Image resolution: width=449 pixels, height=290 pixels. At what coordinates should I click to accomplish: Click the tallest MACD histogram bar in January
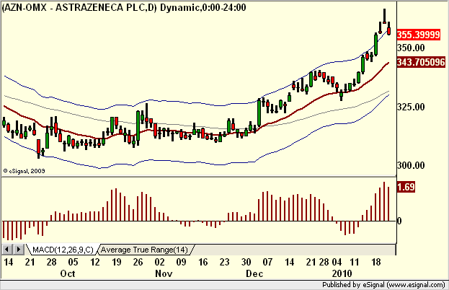384,201
